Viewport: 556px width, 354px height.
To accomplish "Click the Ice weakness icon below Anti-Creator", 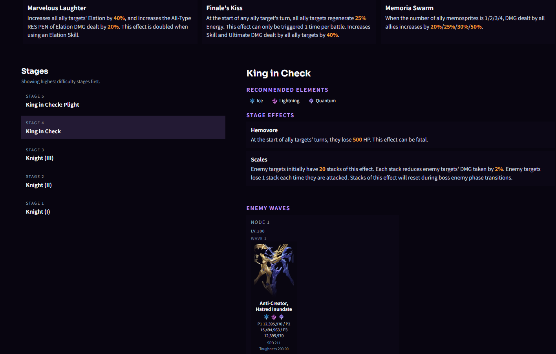I will click(x=266, y=317).
